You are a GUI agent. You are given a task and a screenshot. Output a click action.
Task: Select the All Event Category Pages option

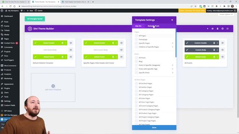tap(148, 106)
